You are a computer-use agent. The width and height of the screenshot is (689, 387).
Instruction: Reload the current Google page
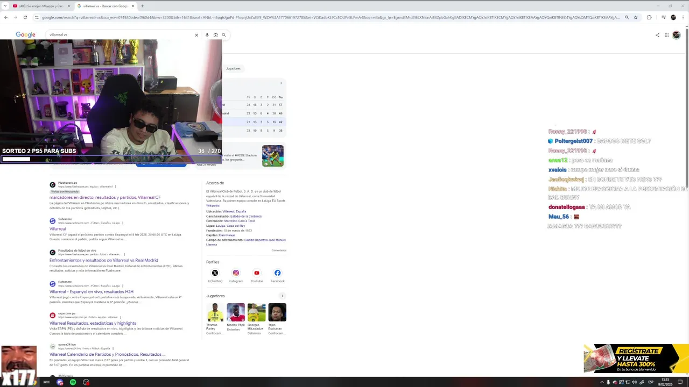pos(25,17)
